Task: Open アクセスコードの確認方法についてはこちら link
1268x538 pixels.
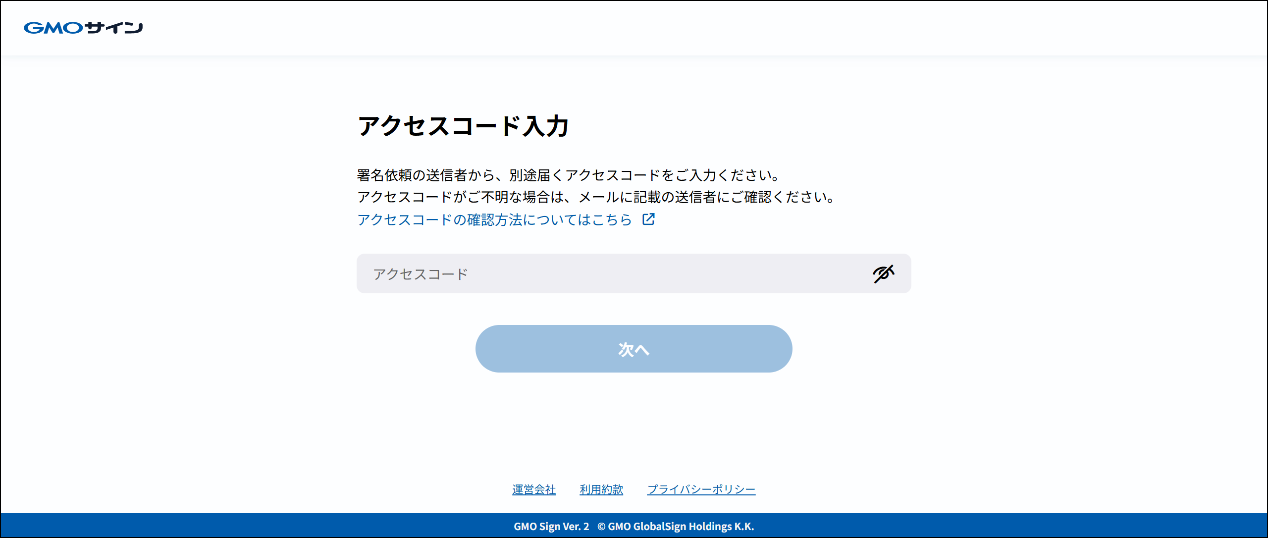Action: coord(494,219)
